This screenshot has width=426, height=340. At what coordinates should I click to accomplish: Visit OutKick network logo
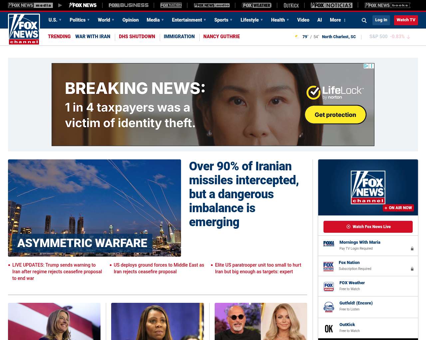pyautogui.click(x=291, y=5)
